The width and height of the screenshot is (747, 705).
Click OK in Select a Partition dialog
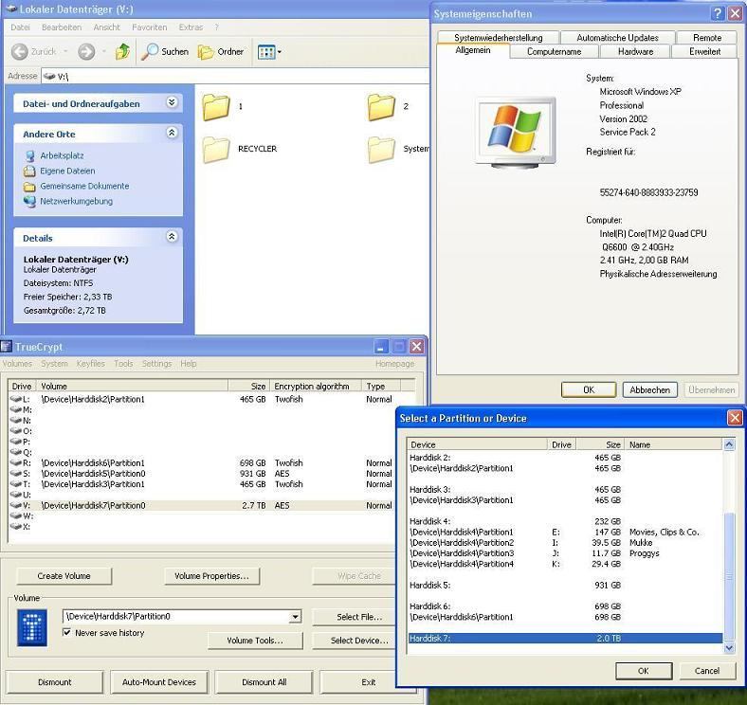coord(643,671)
